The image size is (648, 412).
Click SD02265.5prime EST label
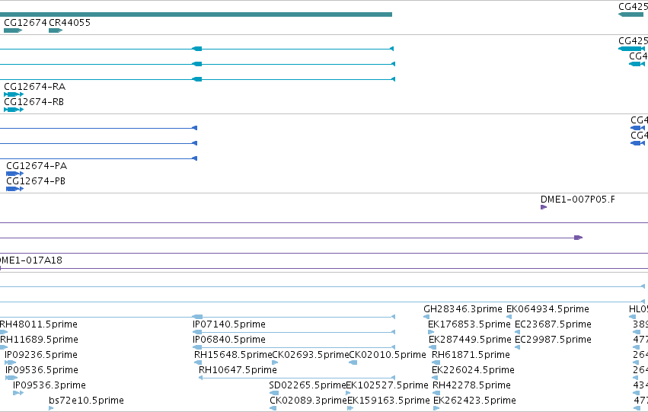point(308,385)
